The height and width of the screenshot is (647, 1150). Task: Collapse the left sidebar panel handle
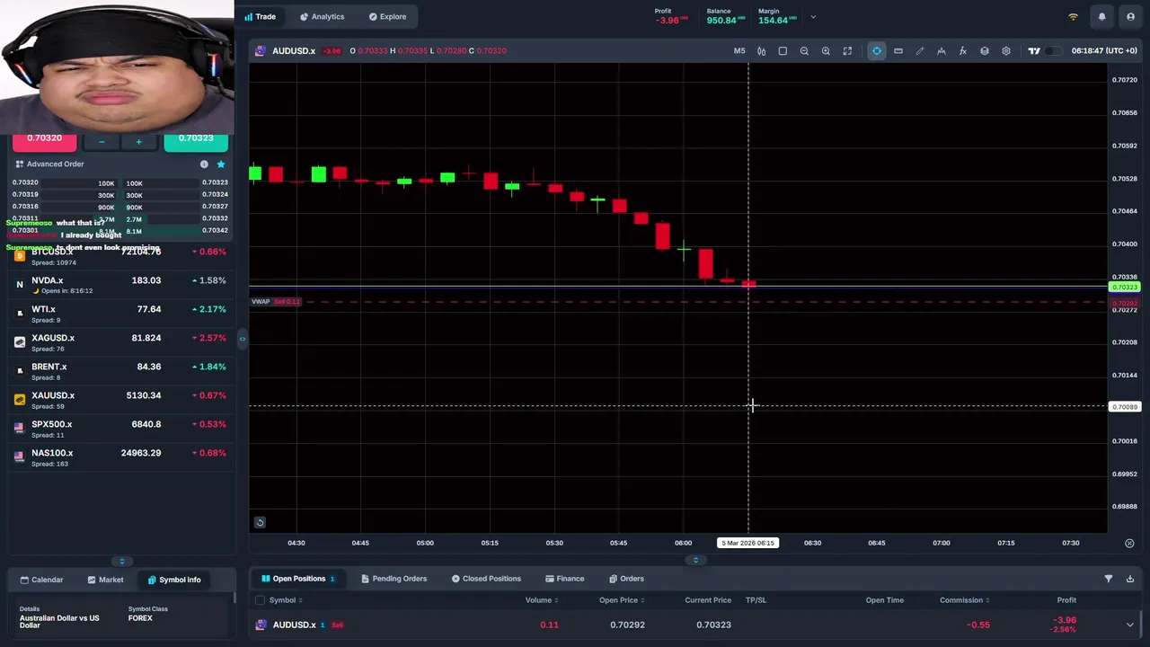point(242,339)
